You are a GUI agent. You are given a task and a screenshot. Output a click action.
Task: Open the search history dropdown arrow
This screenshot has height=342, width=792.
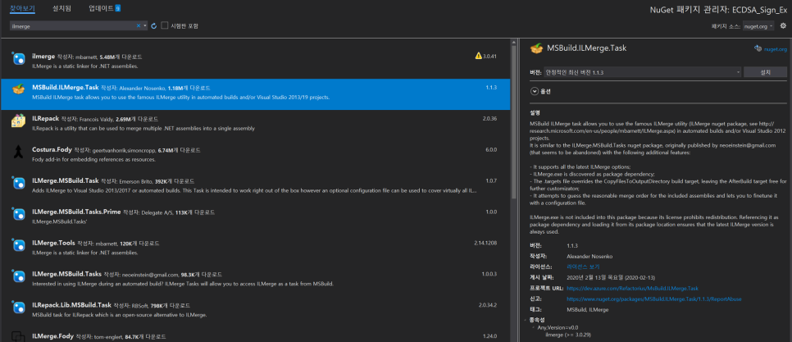pos(145,25)
